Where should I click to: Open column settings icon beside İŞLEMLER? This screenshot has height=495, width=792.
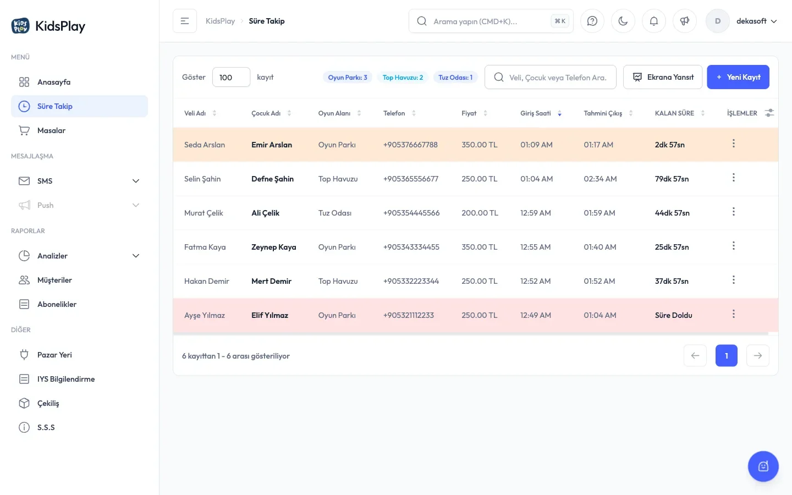coord(769,113)
